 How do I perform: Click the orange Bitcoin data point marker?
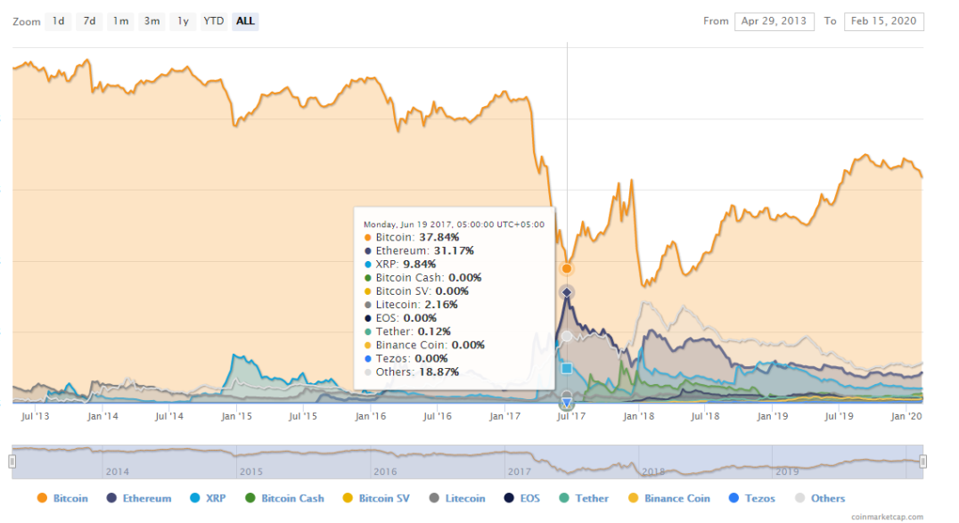point(567,268)
